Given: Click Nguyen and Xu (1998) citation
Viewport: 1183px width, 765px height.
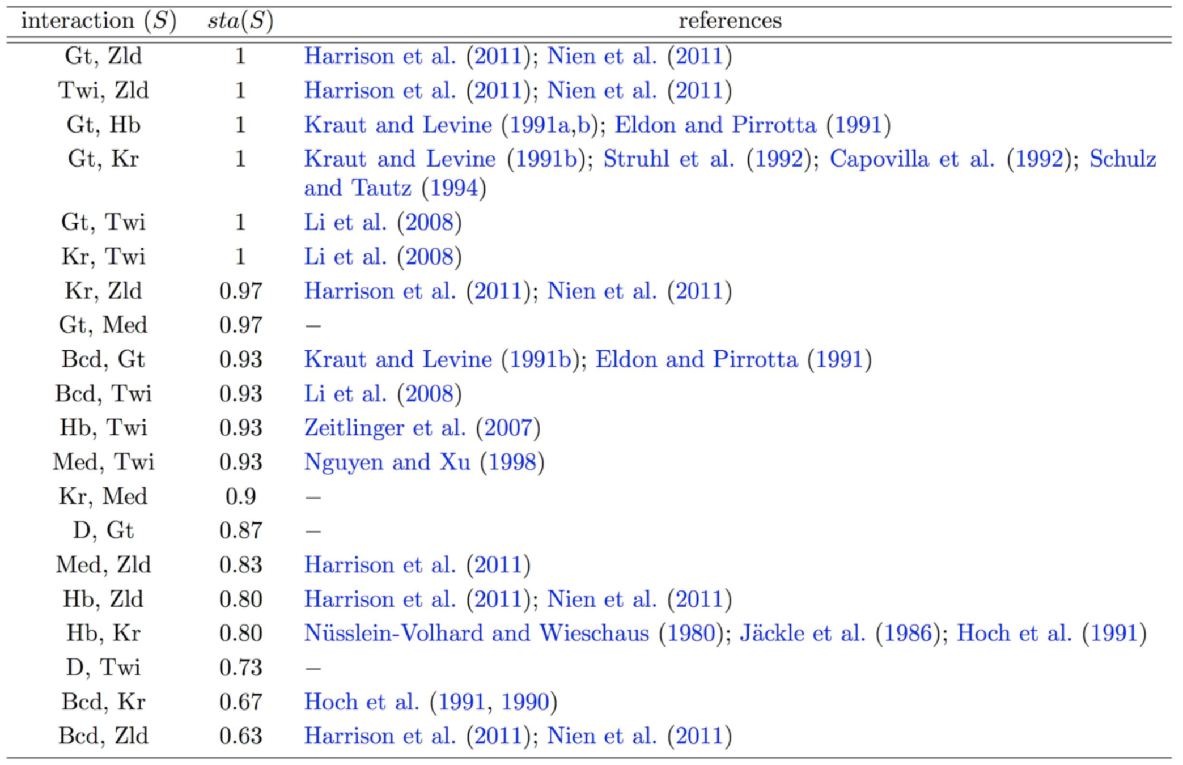Looking at the screenshot, I should tap(387, 462).
